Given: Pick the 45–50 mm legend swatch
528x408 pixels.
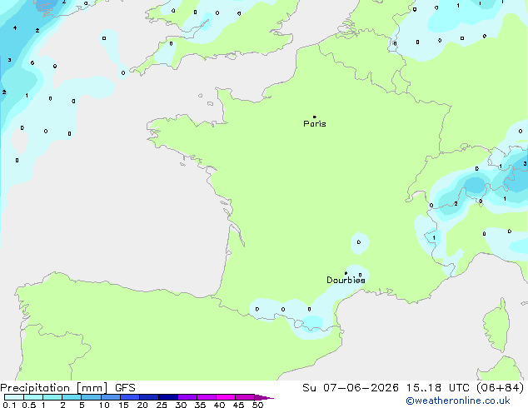Looking at the screenshot, I should pos(245,397).
